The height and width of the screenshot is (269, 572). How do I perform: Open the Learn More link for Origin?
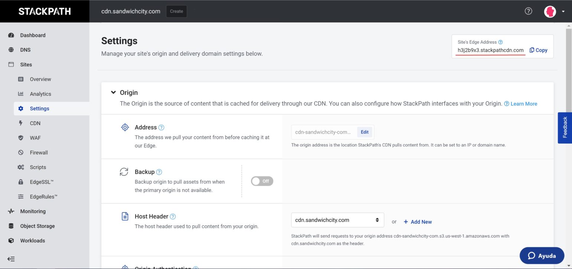point(520,104)
